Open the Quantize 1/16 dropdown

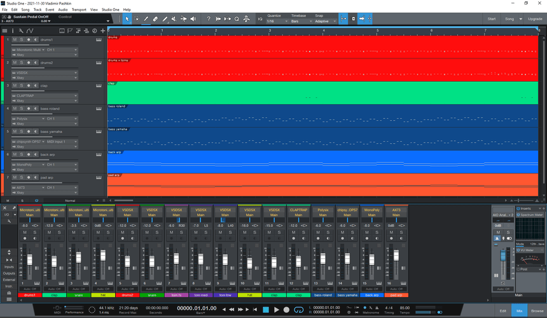(x=277, y=21)
